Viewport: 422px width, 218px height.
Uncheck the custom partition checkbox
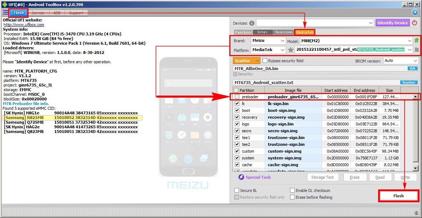(x=237, y=151)
